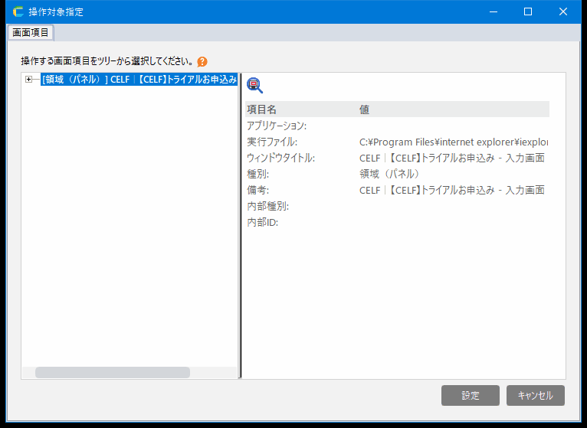Click the magnifier element search icon
This screenshot has width=587, height=428.
pyautogui.click(x=254, y=86)
